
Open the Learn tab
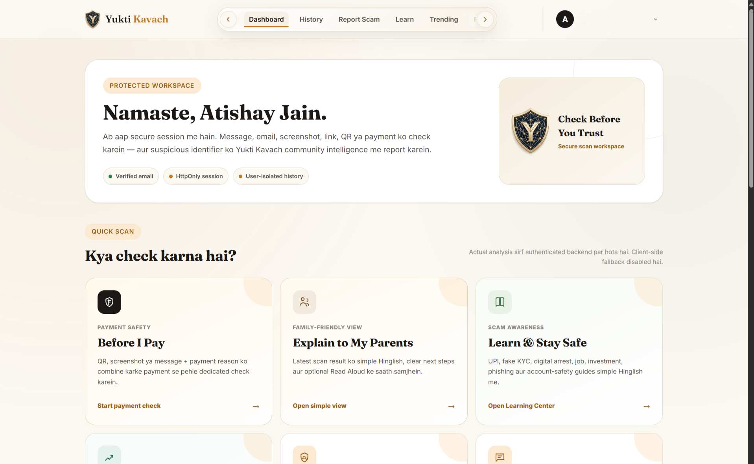click(x=405, y=19)
